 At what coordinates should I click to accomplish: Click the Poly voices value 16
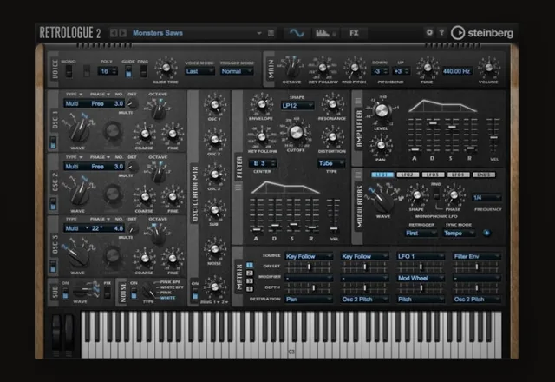pos(108,71)
